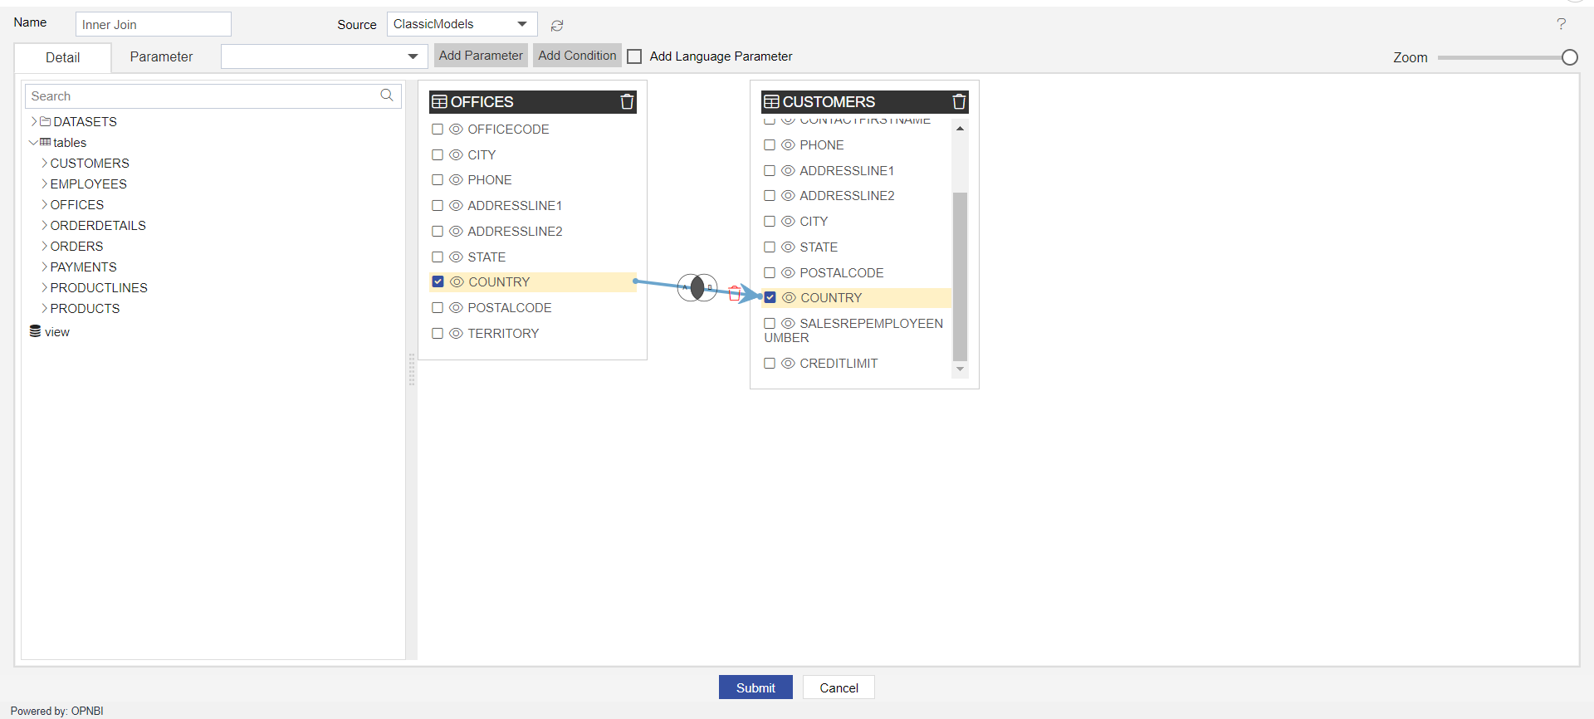Toggle eye icon for OFFICES STATE

coord(456,257)
